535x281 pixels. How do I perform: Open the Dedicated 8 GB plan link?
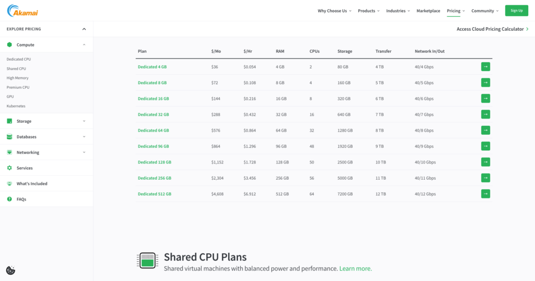coord(152,83)
